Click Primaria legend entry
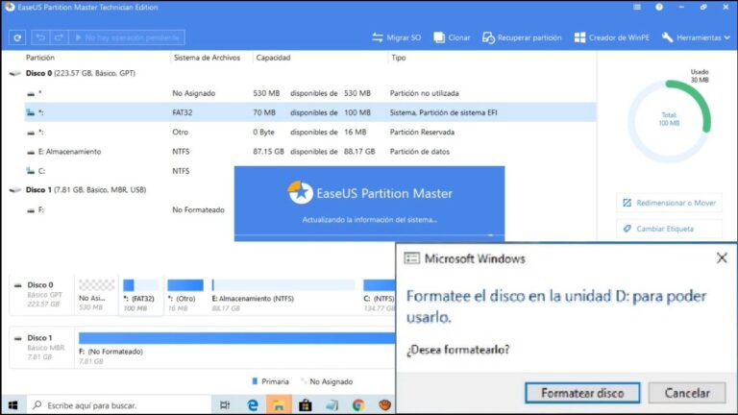 271,381
